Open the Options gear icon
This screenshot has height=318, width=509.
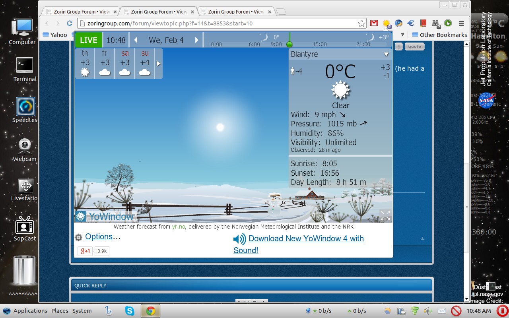click(79, 237)
